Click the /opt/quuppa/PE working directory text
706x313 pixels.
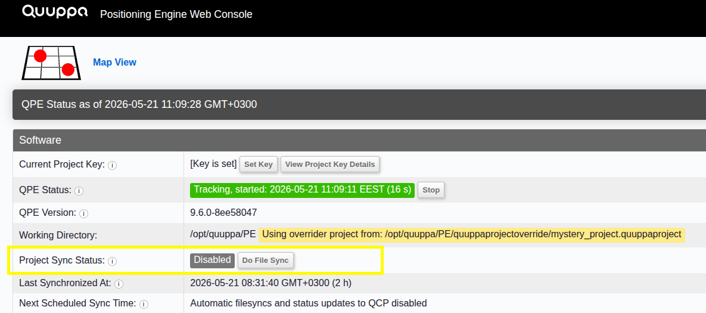click(x=223, y=235)
